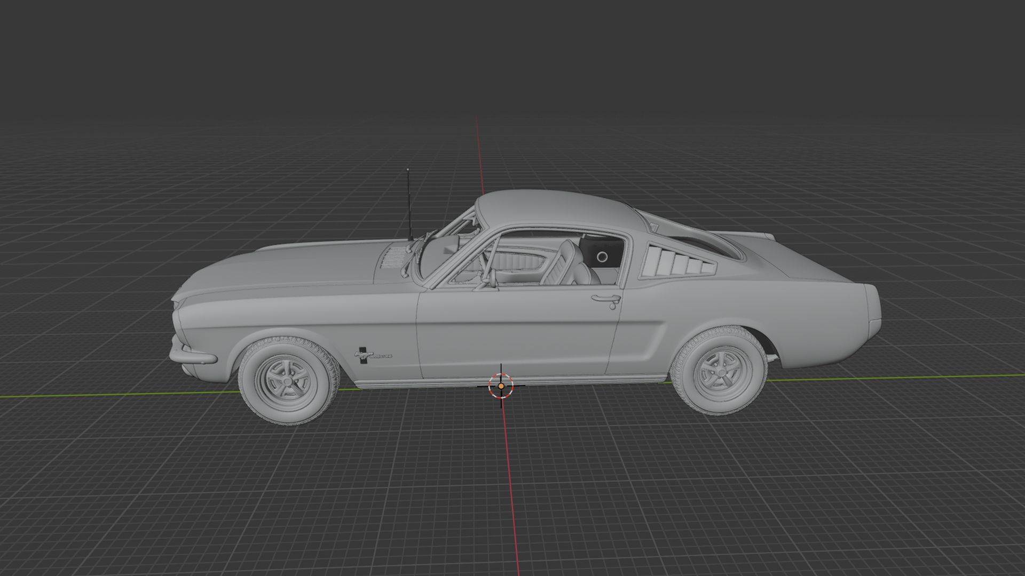Viewport: 1025px width, 576px height.
Task: Click the 3D cursor crosshair in the viewport
Action: [x=501, y=386]
